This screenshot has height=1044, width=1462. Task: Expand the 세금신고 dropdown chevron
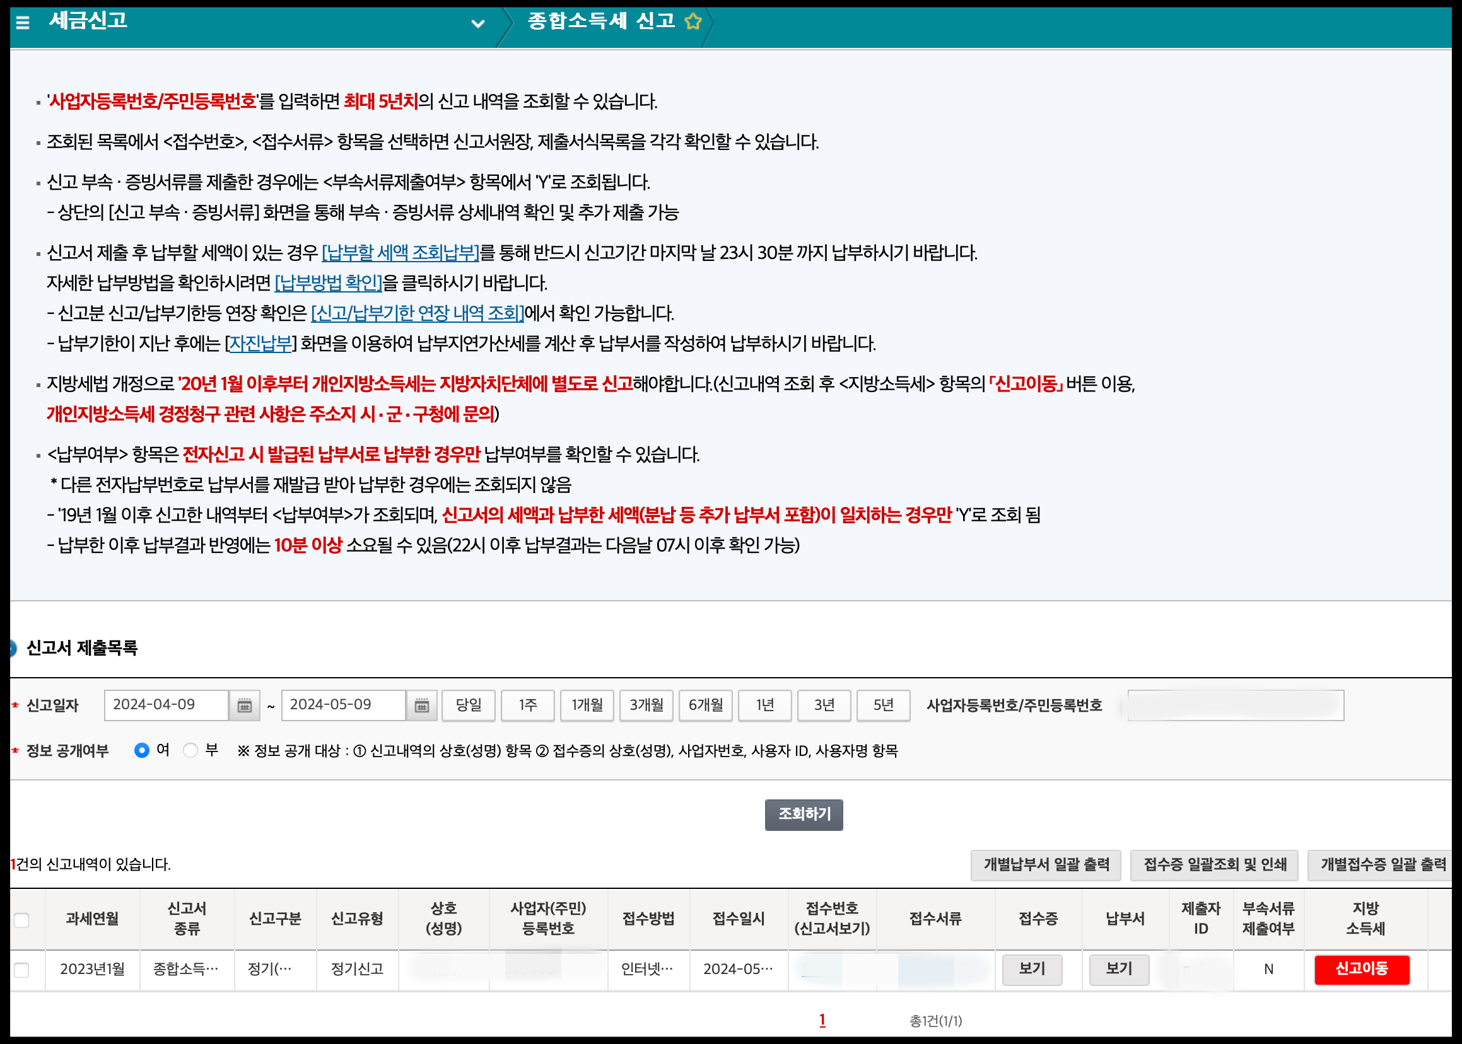(477, 24)
